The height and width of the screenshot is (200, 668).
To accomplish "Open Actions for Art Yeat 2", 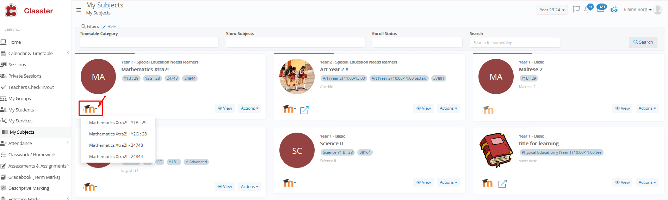I will point(449,108).
